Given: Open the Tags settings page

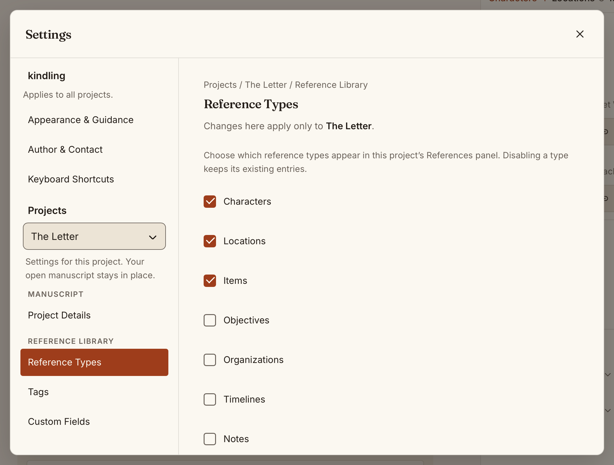Looking at the screenshot, I should 94,392.
